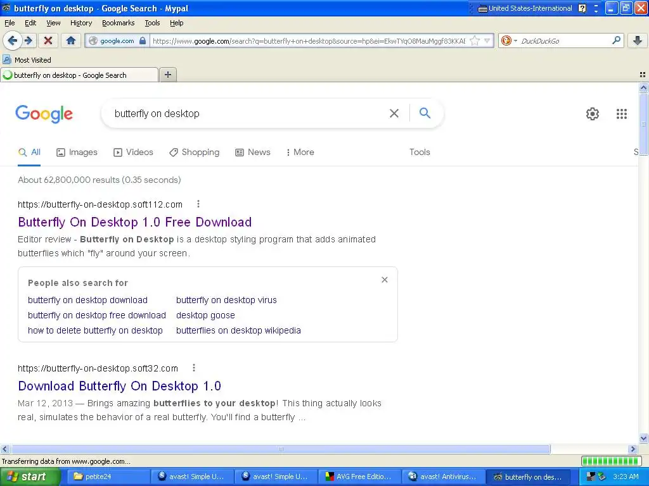649x486 pixels.
Task: Open the Downloads arrow button
Action: pos(638,40)
